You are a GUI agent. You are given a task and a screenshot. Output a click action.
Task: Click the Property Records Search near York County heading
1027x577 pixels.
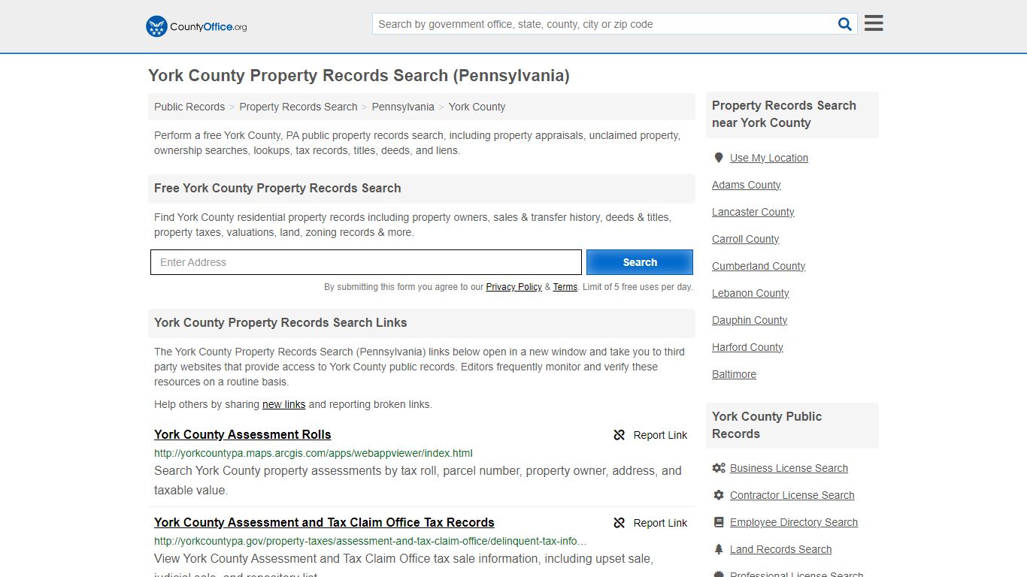[784, 114]
